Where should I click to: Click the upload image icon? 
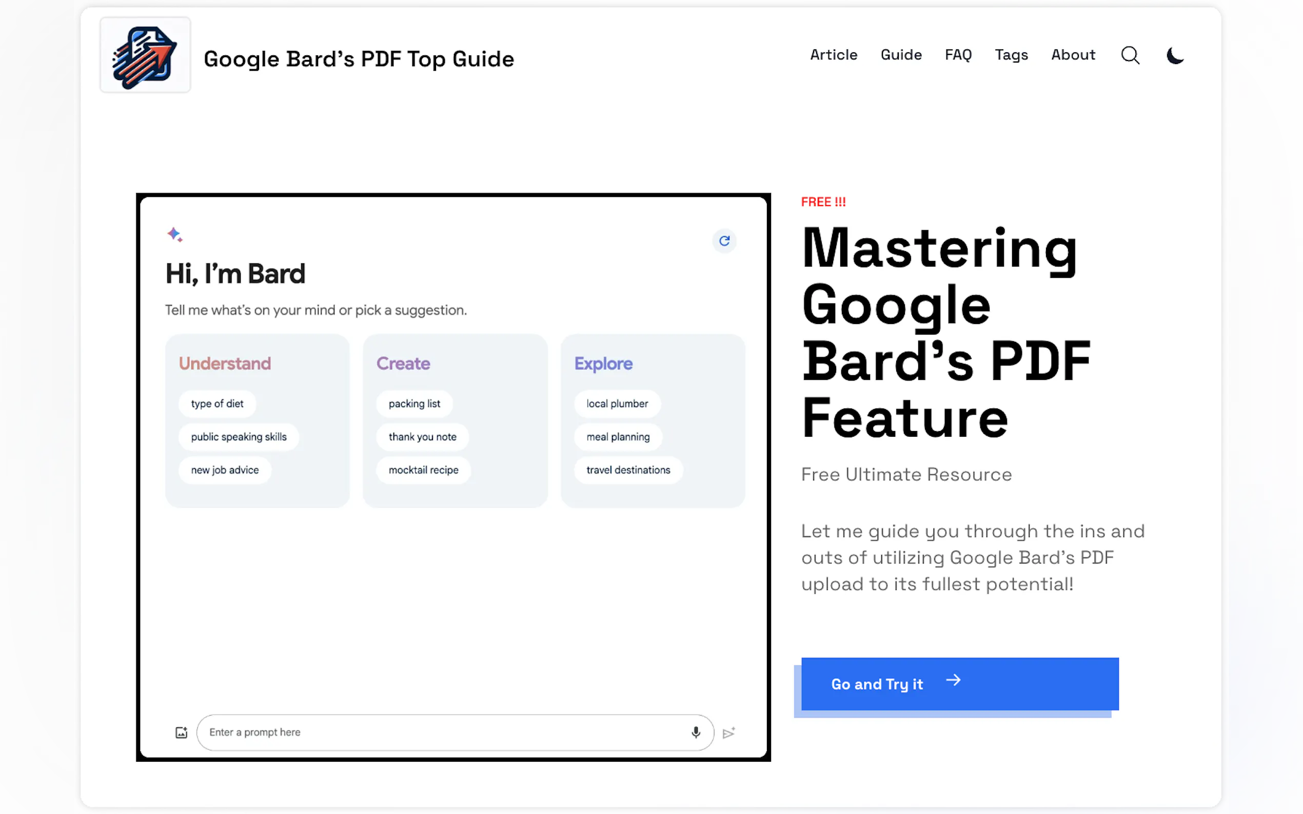[181, 732]
